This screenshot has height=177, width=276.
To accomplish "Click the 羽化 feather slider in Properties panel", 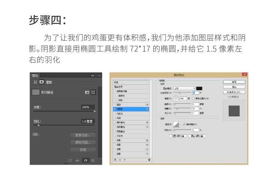I will [64, 125].
